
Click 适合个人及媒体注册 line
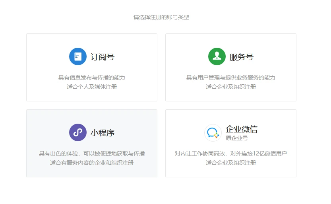[92, 87]
